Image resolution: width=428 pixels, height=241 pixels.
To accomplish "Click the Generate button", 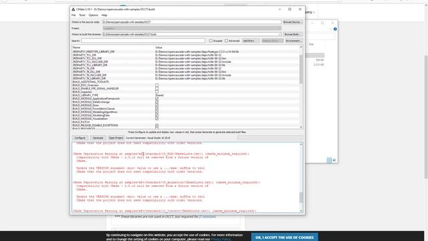I will pyautogui.click(x=98, y=138).
